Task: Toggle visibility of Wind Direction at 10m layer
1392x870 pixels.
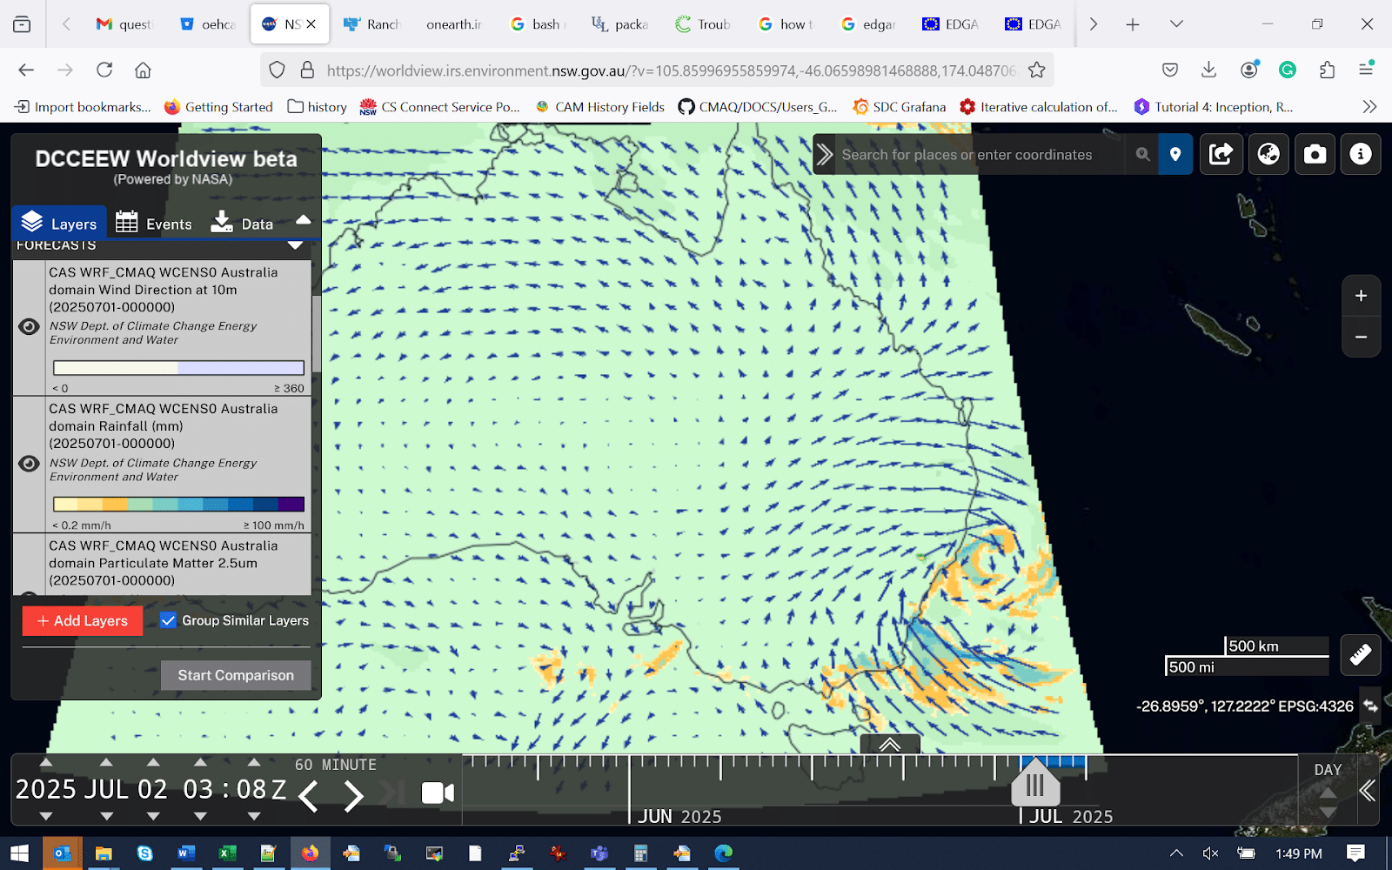Action: click(29, 326)
